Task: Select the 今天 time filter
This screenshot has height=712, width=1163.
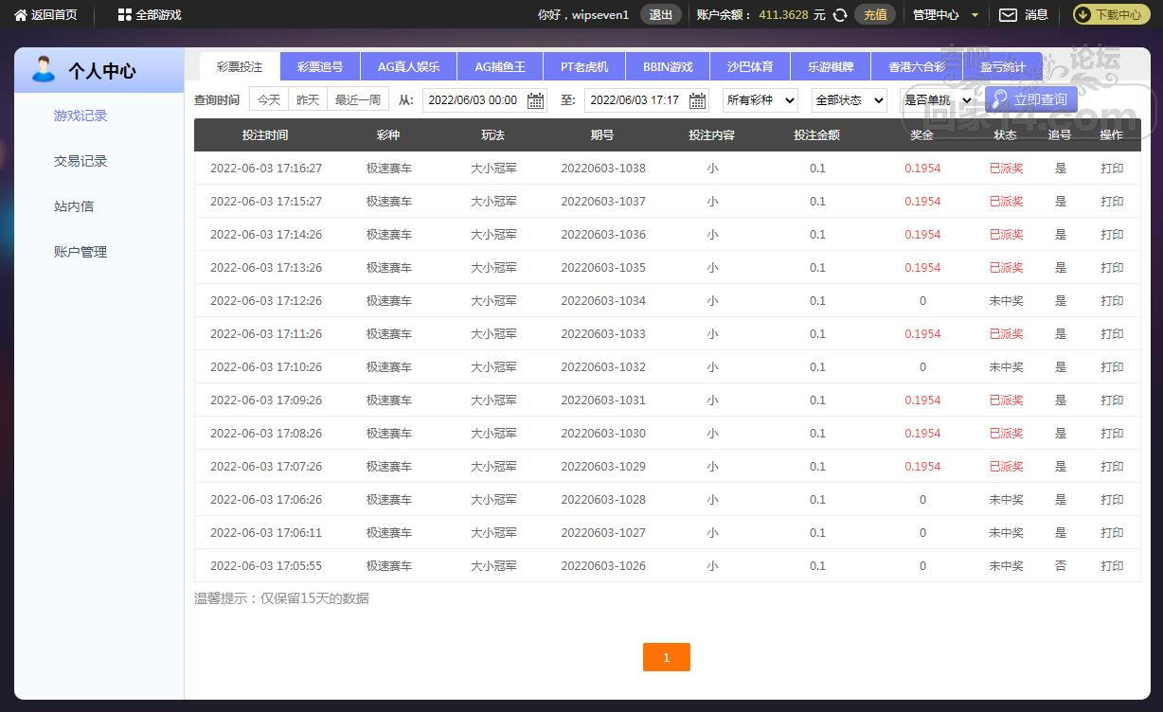Action: [x=269, y=99]
